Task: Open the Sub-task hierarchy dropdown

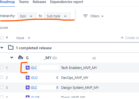Action: coord(57,16)
